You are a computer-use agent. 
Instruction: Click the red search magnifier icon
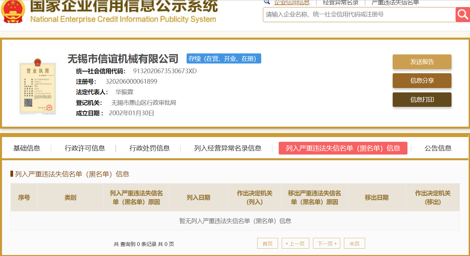point(463,14)
